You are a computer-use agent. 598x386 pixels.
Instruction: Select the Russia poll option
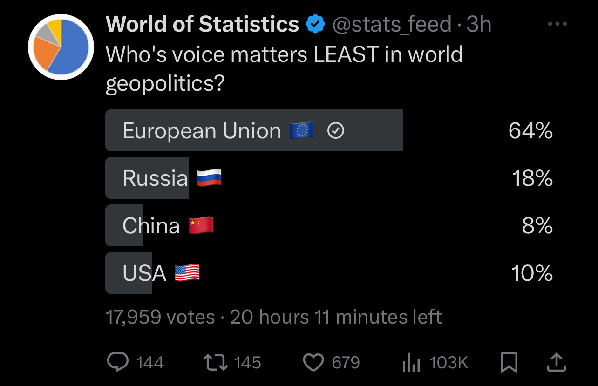[x=329, y=178]
